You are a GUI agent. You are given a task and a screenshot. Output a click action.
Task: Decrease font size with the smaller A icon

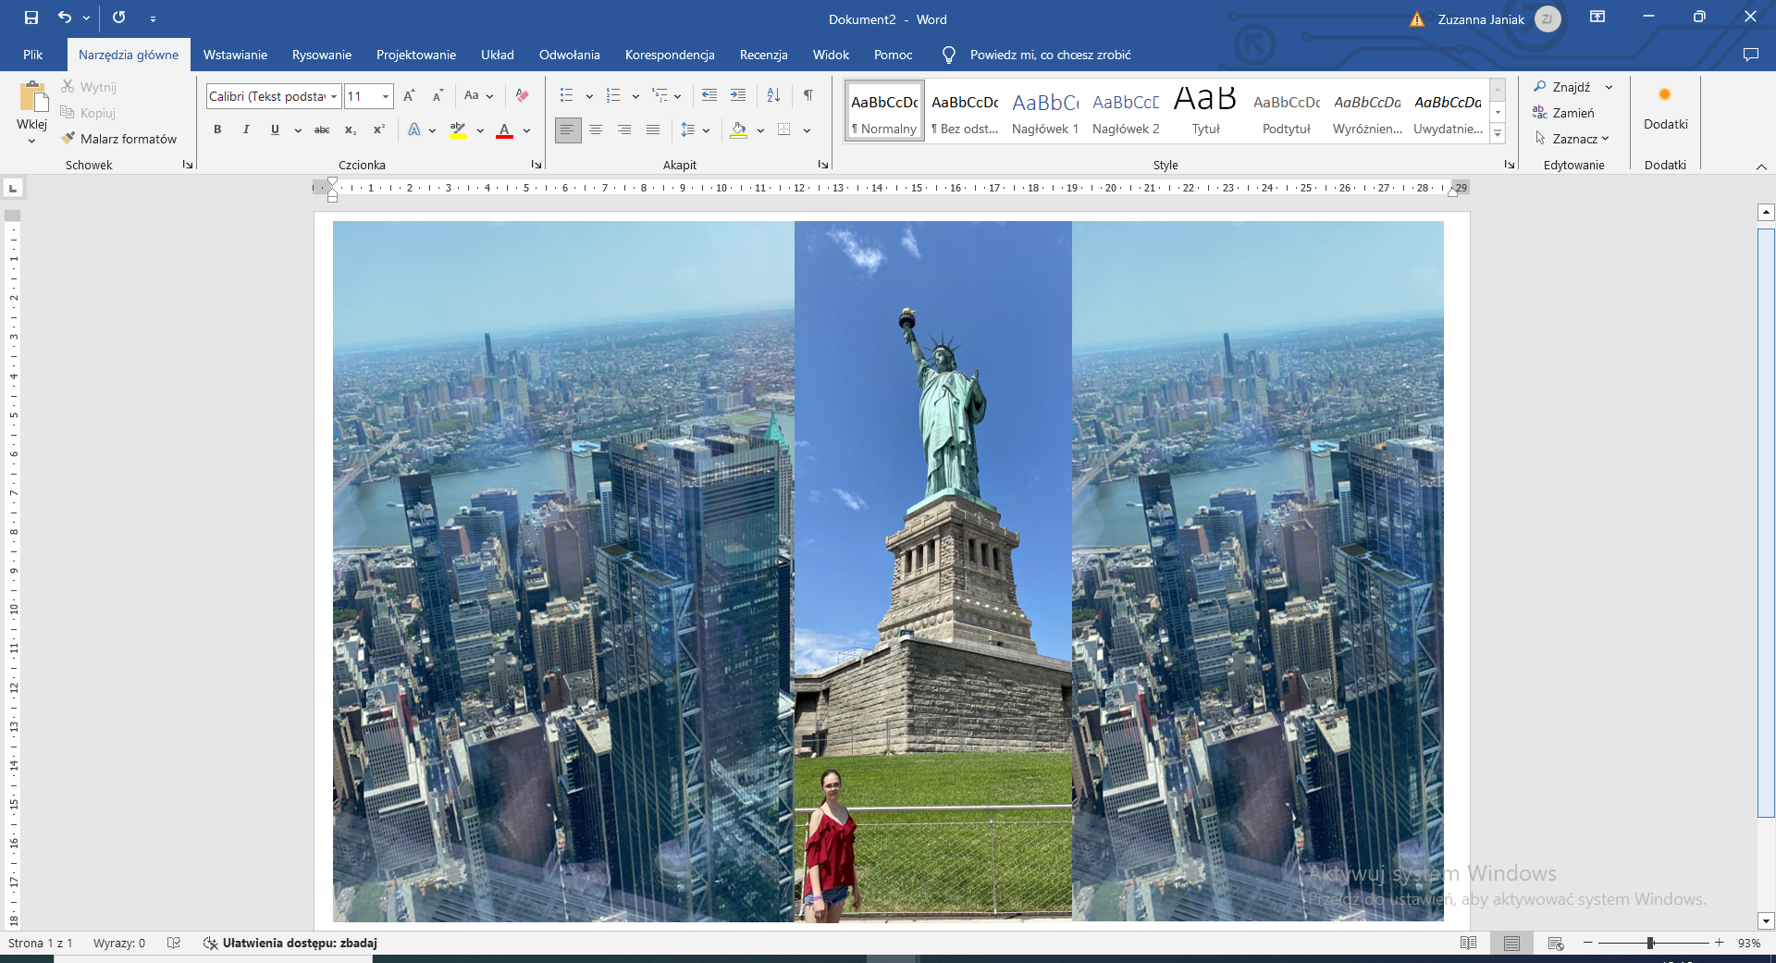pos(438,96)
